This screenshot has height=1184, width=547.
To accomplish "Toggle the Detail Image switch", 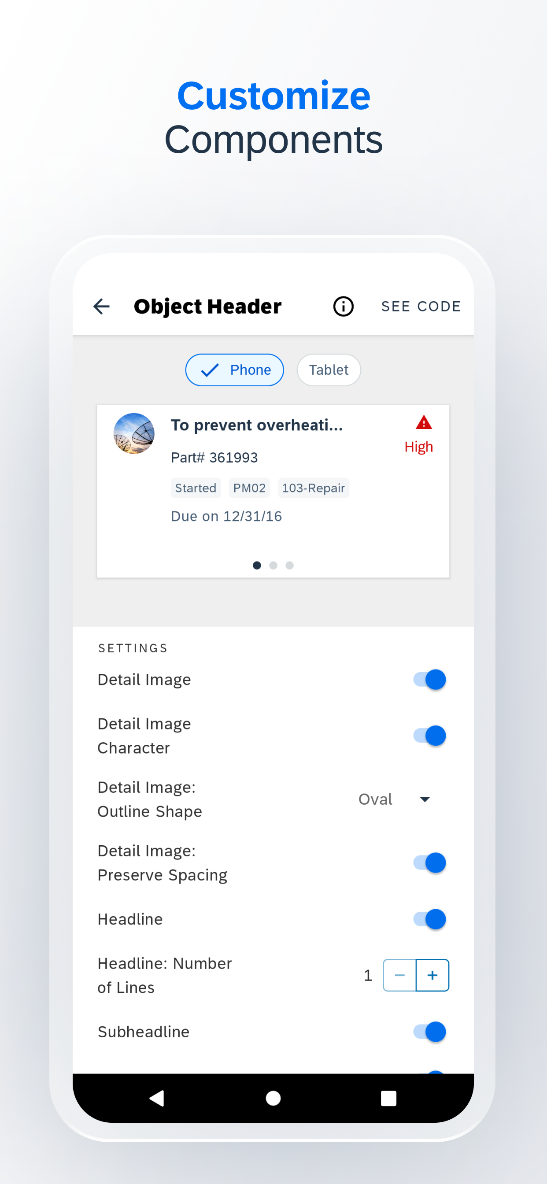I will 429,679.
